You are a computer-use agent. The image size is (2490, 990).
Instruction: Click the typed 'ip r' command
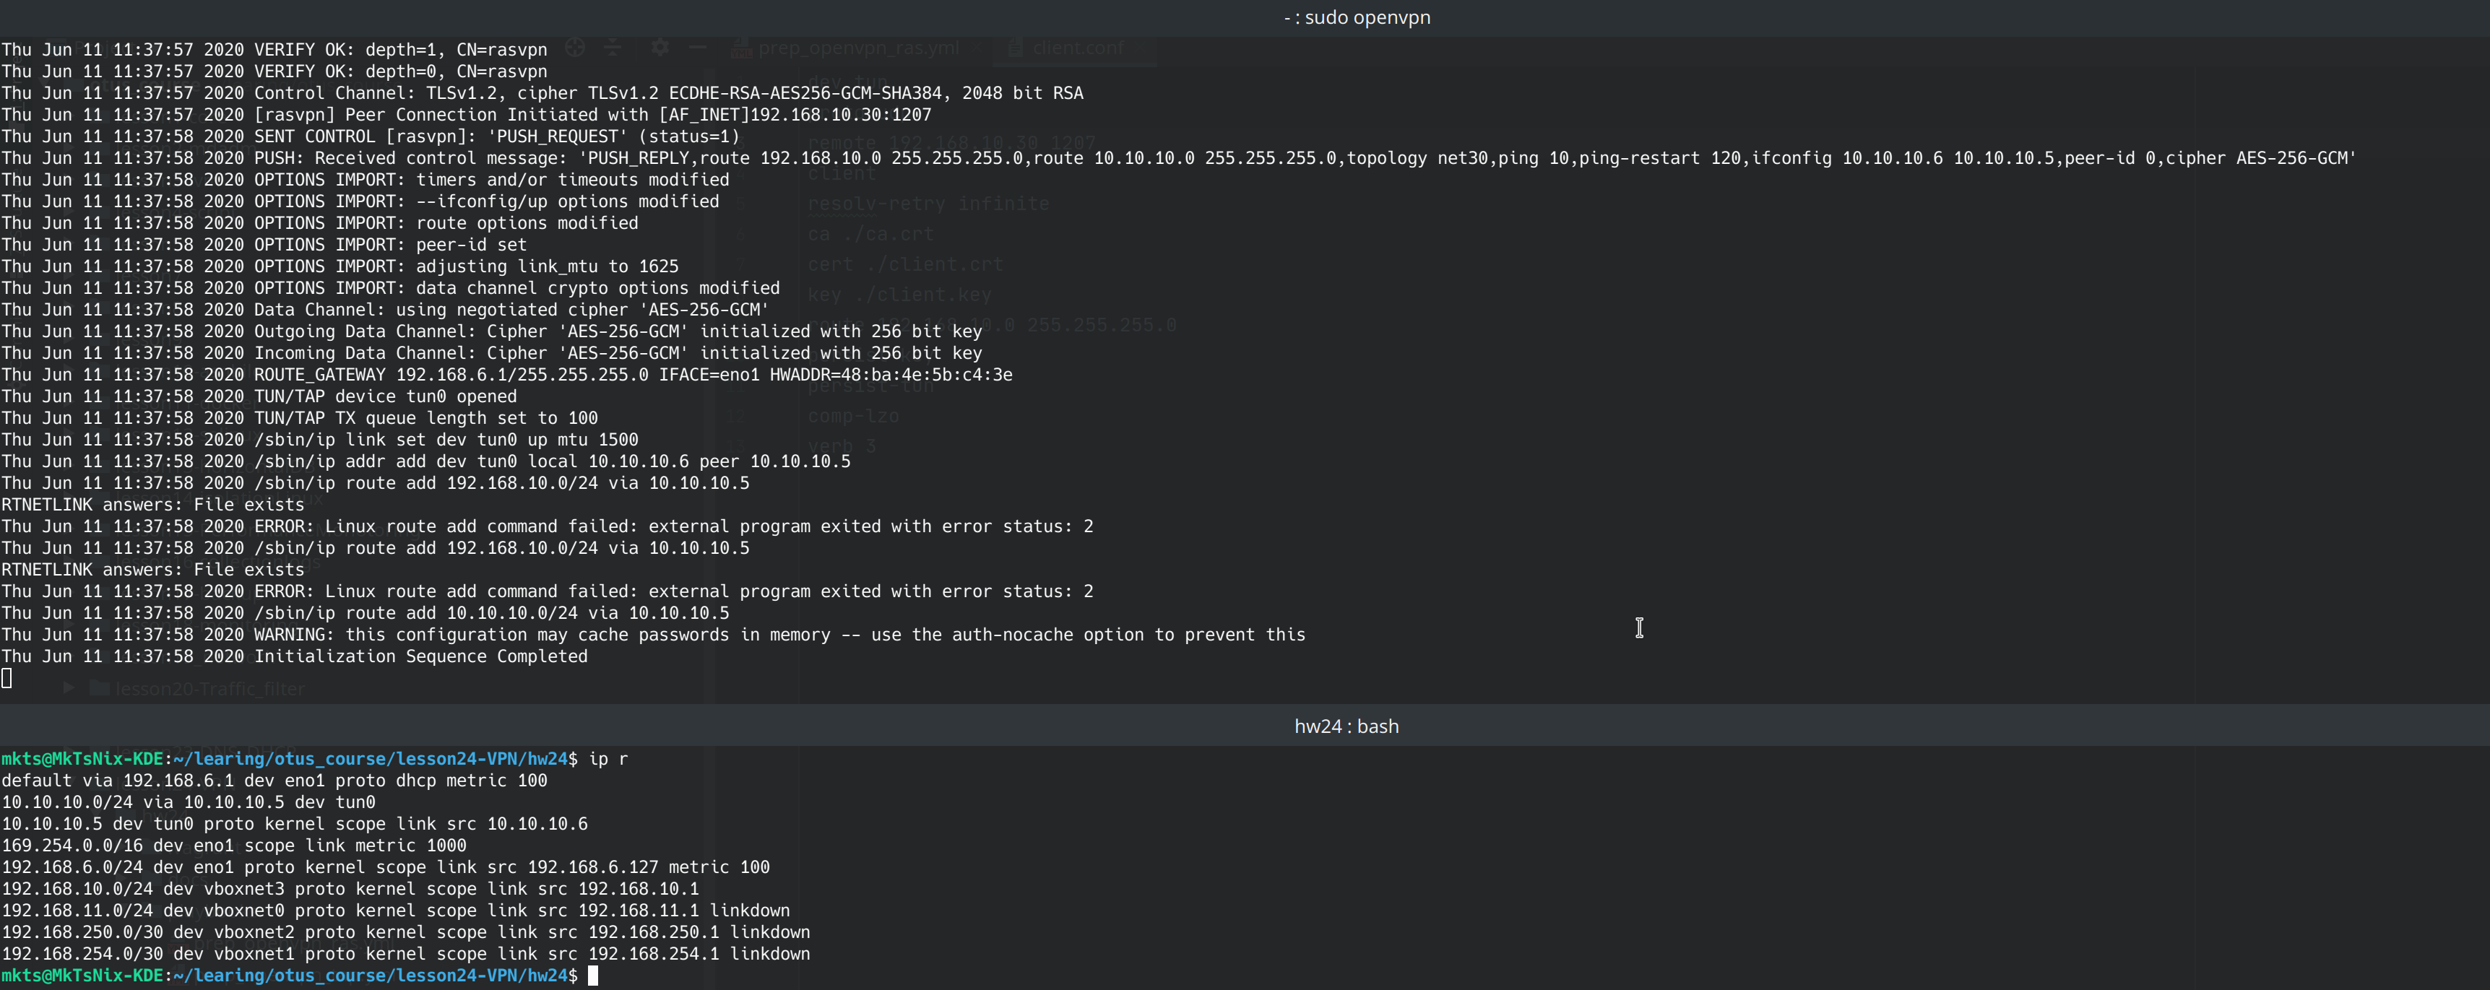pyautogui.click(x=608, y=759)
